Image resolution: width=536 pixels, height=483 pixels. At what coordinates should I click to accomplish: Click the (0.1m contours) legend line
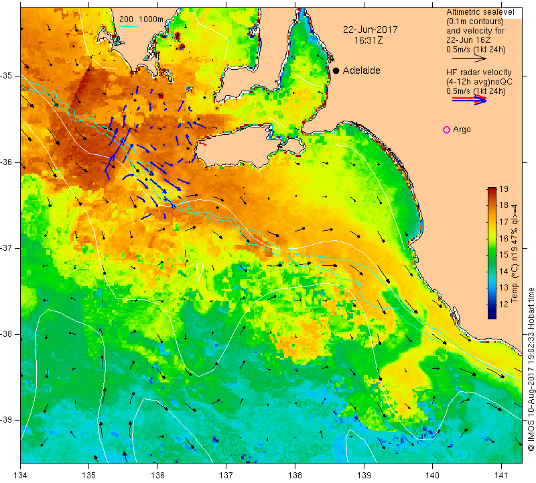coord(474,21)
